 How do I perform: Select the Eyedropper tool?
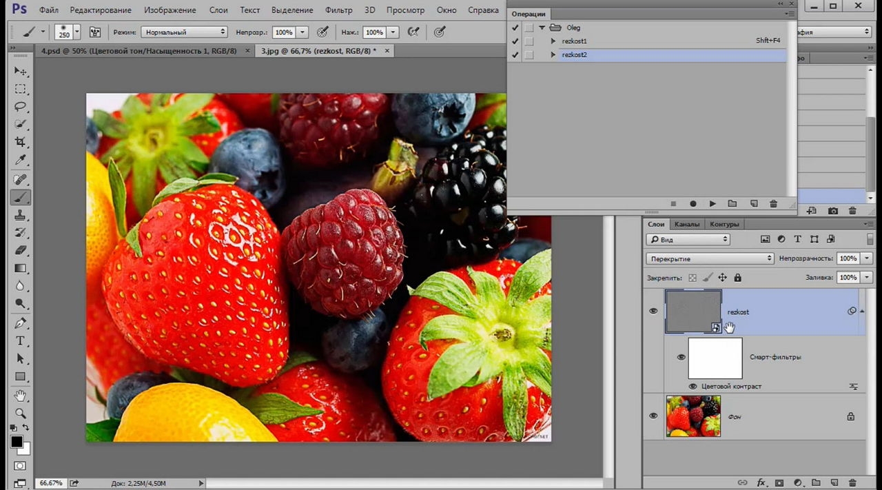21,161
